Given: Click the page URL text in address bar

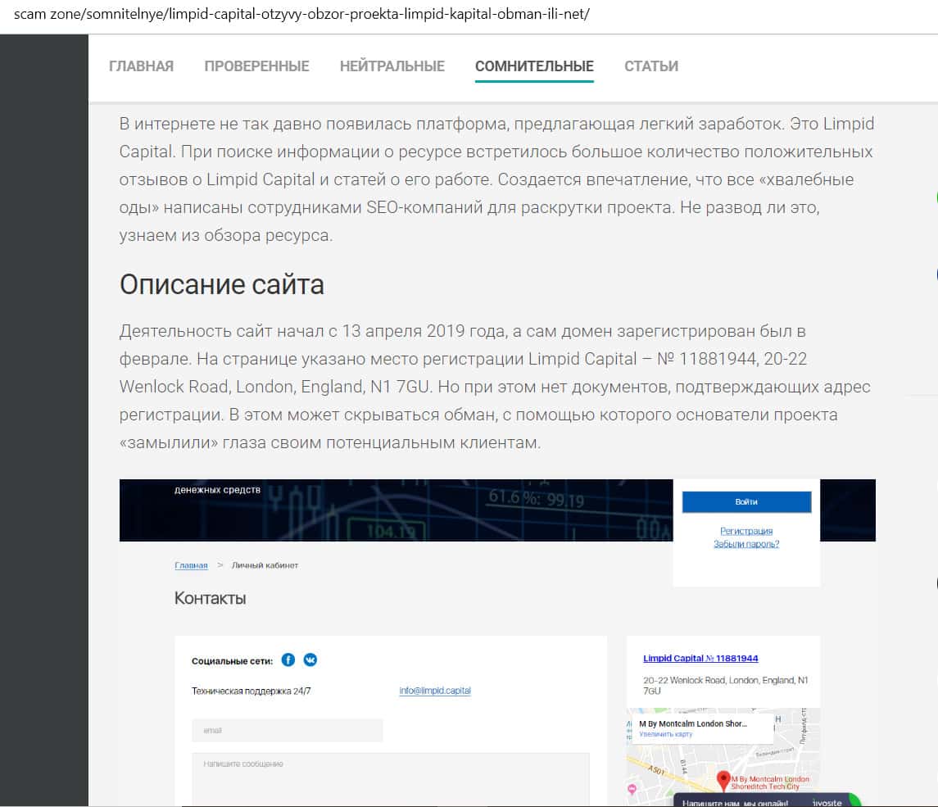Looking at the screenshot, I should click(301, 14).
